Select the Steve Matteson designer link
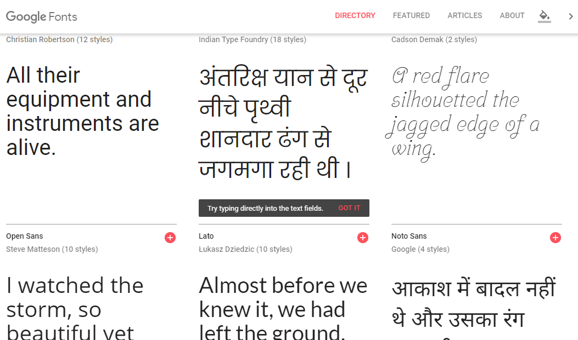This screenshot has height=340, width=578. tap(52, 249)
